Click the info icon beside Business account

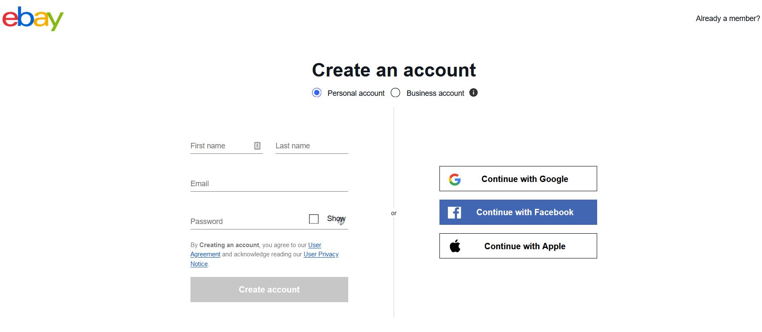[473, 92]
